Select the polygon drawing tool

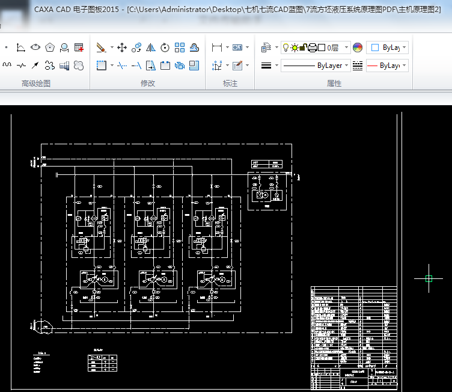click(50, 47)
